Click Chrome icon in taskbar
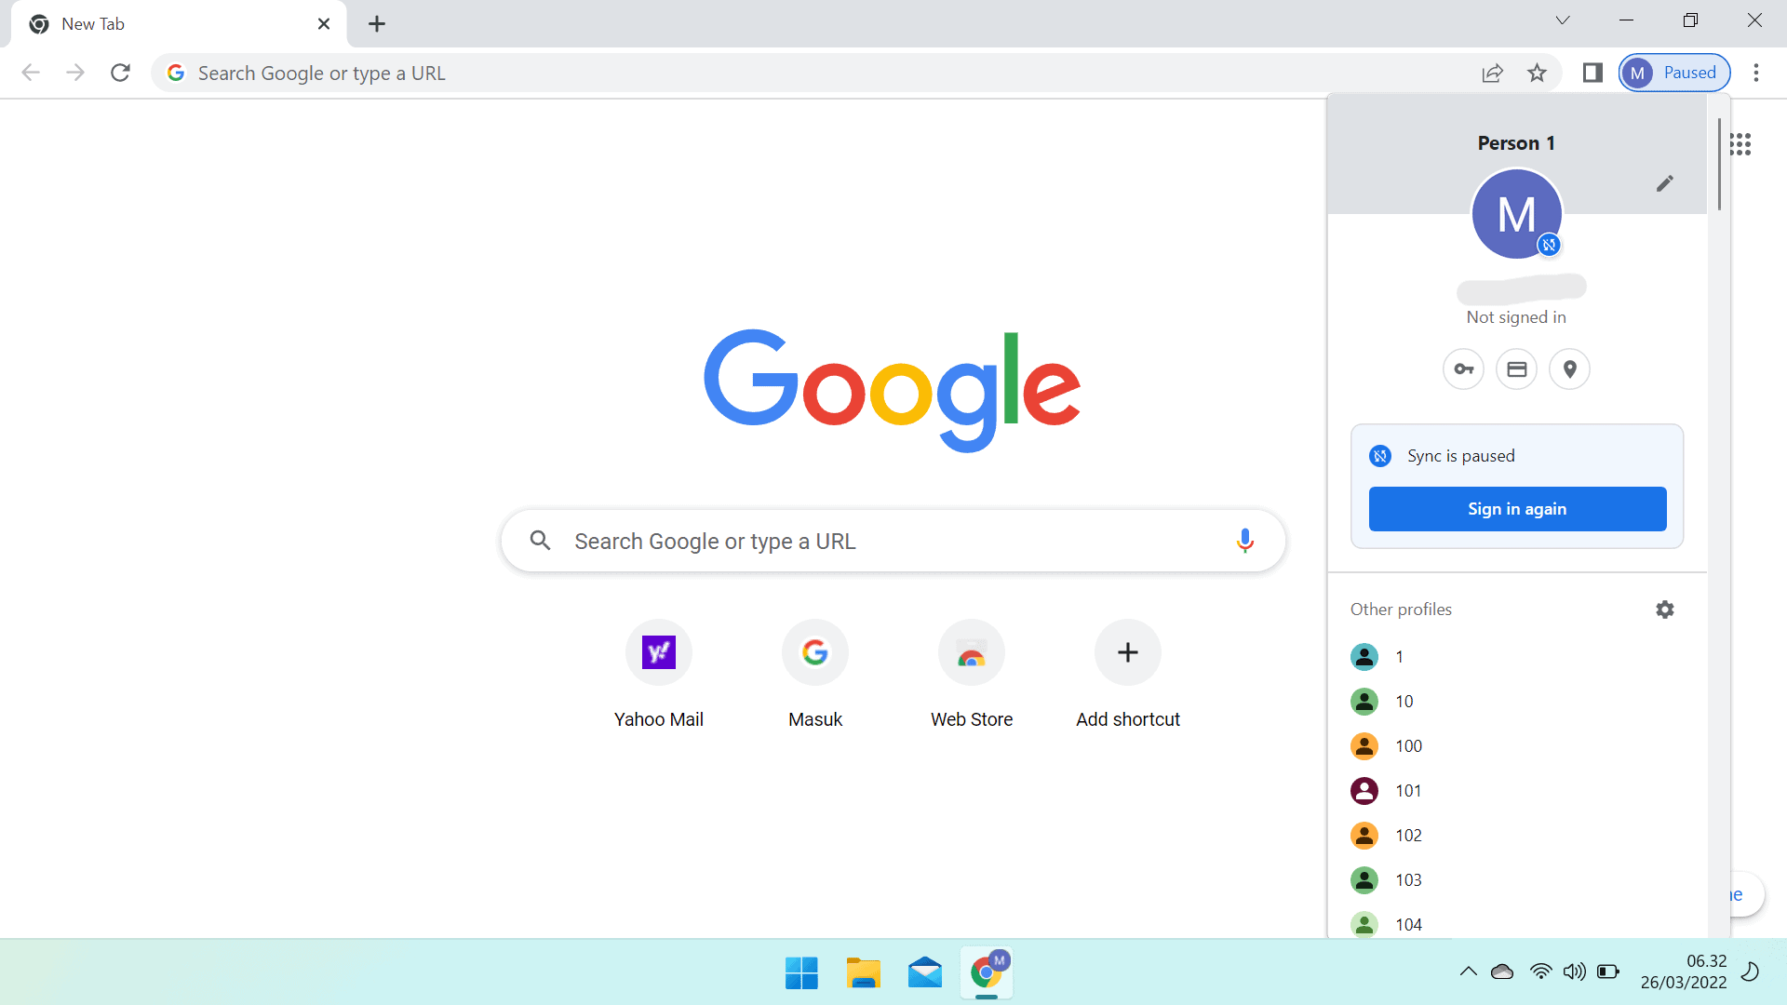 (987, 972)
